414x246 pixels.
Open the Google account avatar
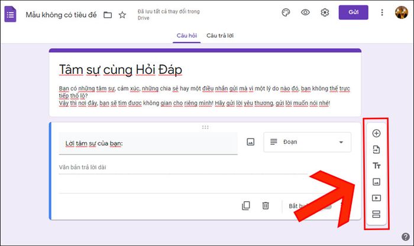pos(402,12)
